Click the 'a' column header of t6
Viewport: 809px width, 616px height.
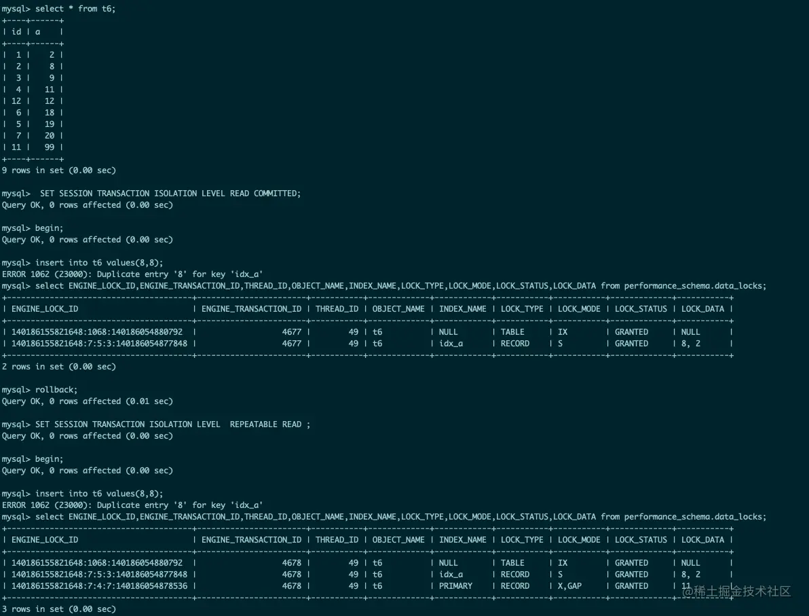tap(37, 32)
